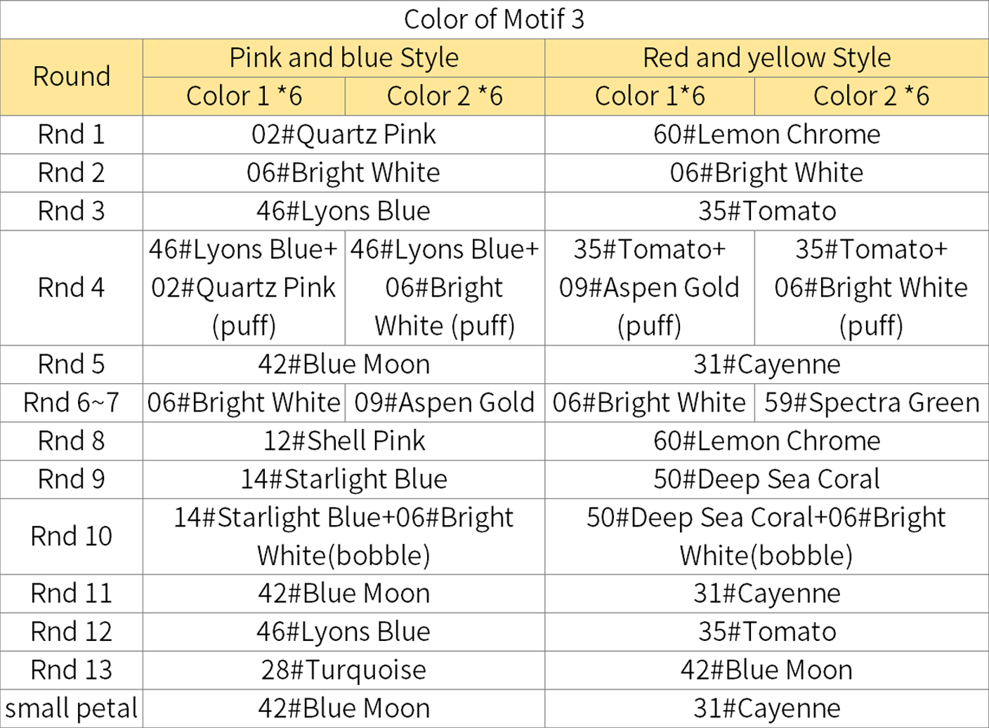Click the '31#Cayenne' cell in small petal row
Screen dimensions: 989x728
tap(766, 708)
